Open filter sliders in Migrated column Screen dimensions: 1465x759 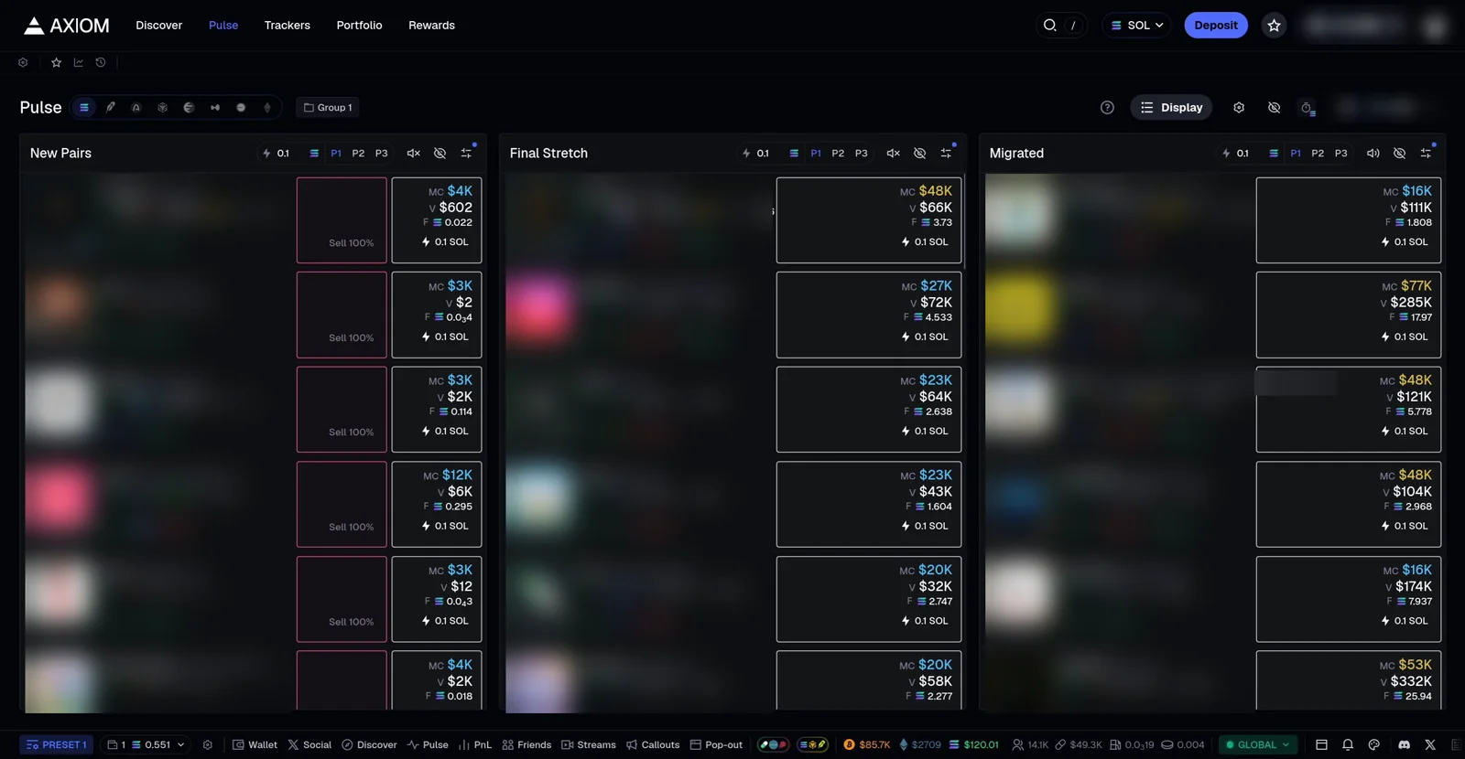[1426, 153]
